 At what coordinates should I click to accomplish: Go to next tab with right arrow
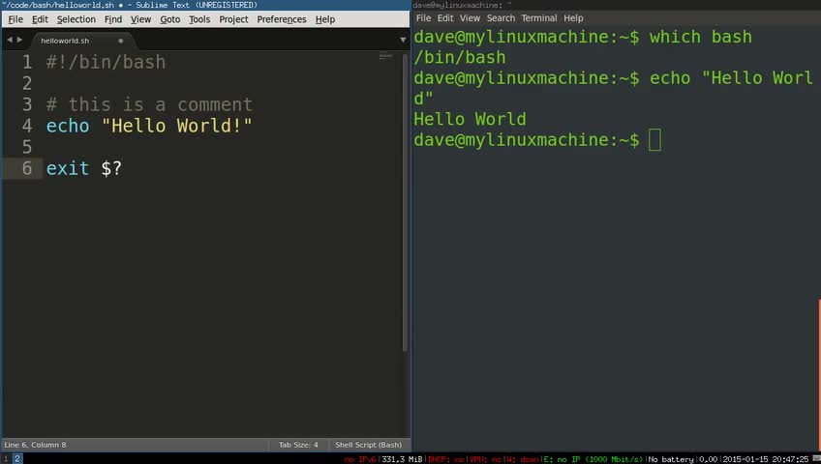[20, 40]
